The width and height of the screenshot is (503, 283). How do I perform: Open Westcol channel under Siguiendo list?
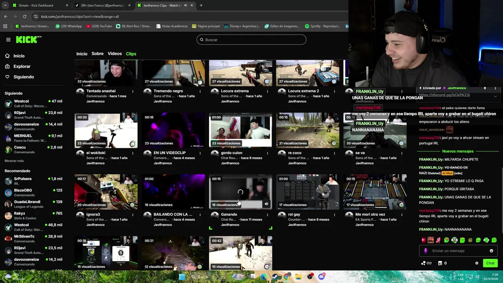[x=33, y=104]
